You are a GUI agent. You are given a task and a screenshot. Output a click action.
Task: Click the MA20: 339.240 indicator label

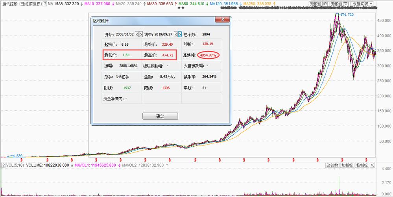pyautogui.click(x=128, y=4)
